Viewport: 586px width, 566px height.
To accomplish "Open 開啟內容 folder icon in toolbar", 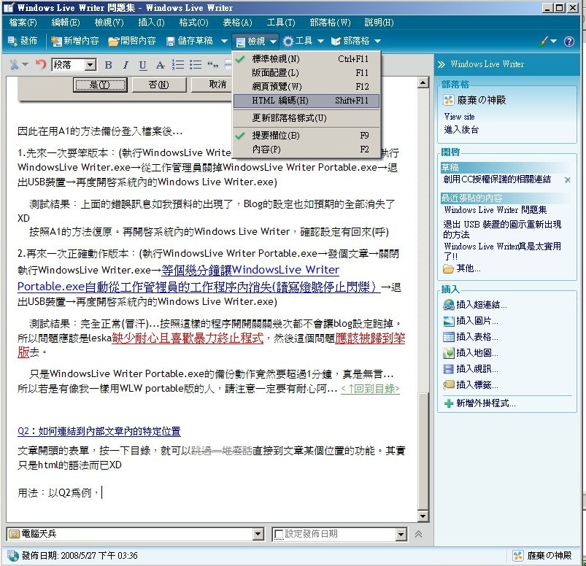I will [113, 41].
